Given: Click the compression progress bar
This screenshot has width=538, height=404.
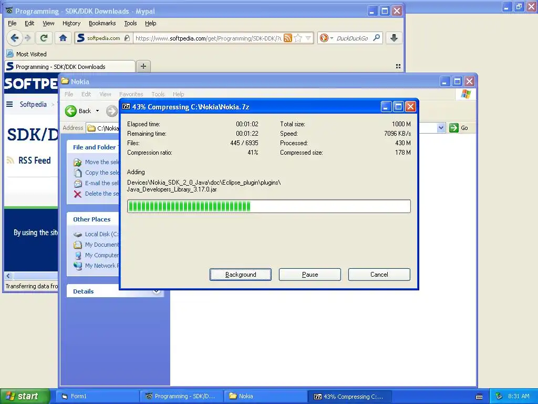Looking at the screenshot, I should [x=268, y=206].
